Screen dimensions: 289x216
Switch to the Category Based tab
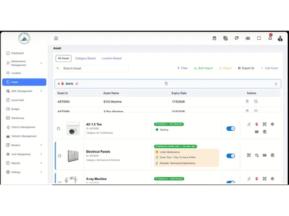pyautogui.click(x=86, y=58)
